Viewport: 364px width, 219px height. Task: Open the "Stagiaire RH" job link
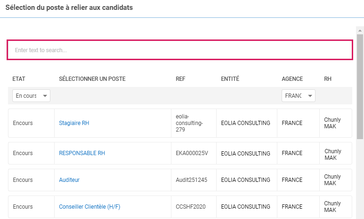coord(74,123)
